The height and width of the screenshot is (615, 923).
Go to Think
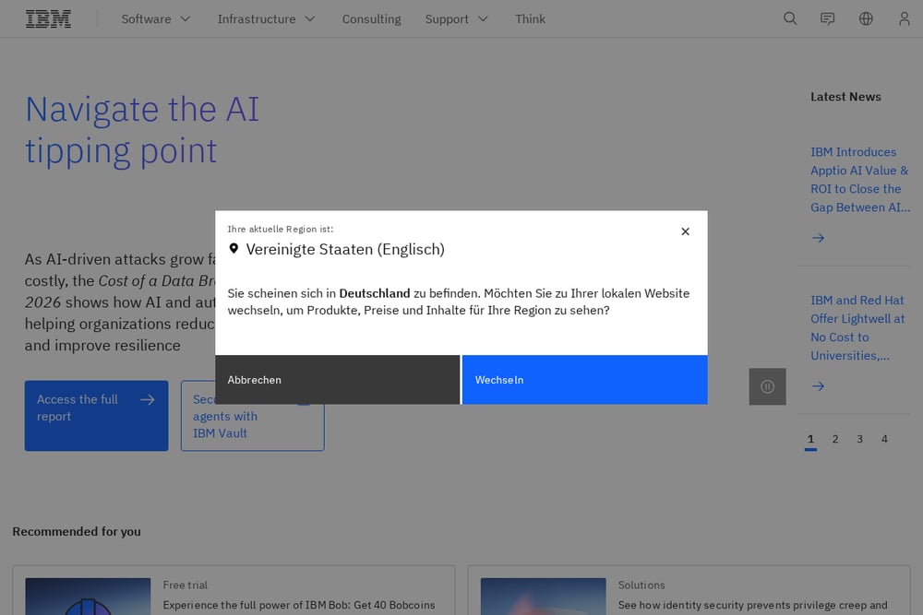click(531, 18)
